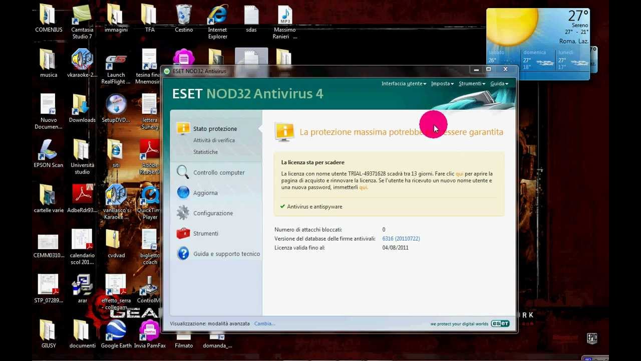
Task: Open signature database version 6316 link
Action: pyautogui.click(x=401, y=239)
